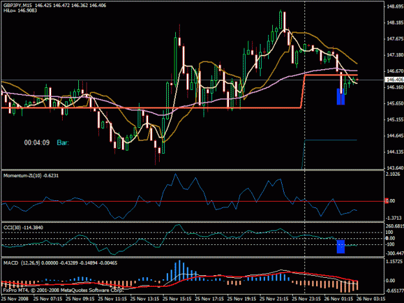Select the MACD (12,26,9) indicator label
Viewport: 404px width, 303px height.
pos(60,263)
